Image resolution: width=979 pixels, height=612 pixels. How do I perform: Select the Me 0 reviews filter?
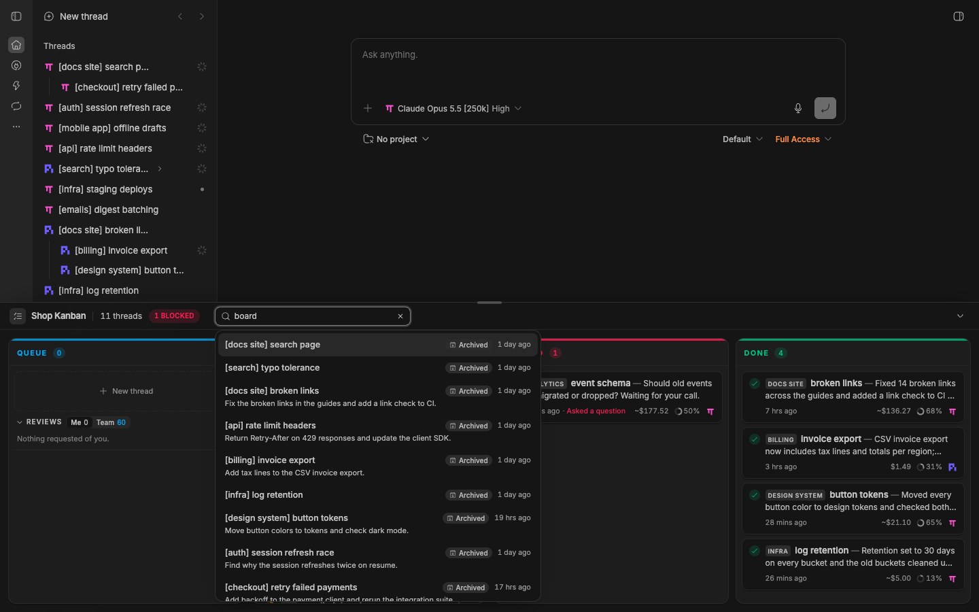80,422
